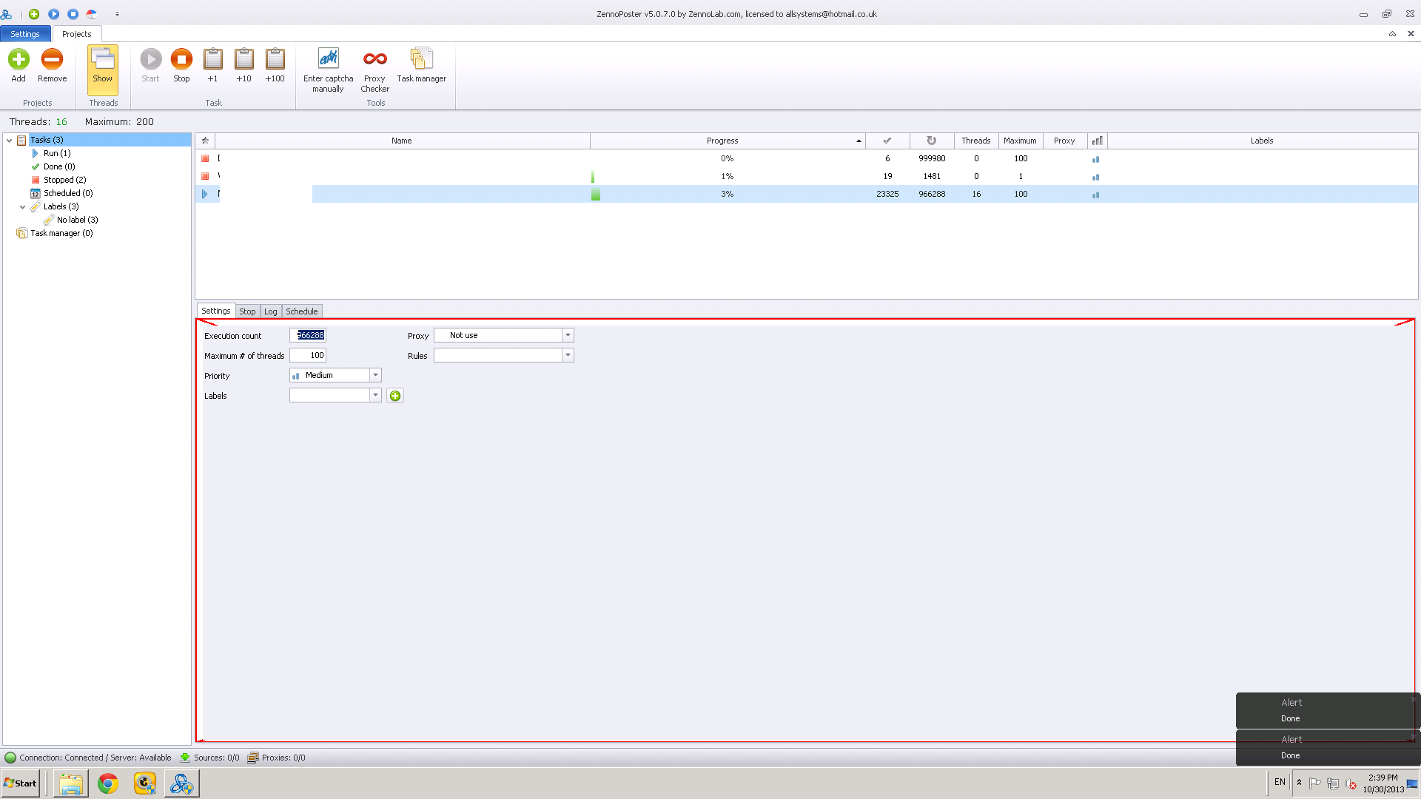1421x799 pixels.
Task: Collapse the Labels (3) tree node
Action: [22, 206]
